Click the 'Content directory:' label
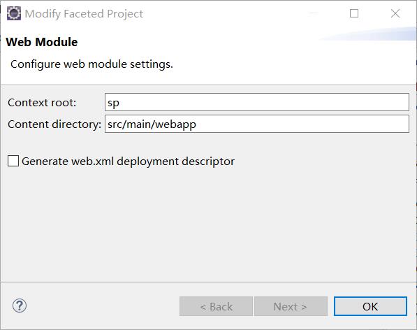417x330 pixels. tap(54, 124)
